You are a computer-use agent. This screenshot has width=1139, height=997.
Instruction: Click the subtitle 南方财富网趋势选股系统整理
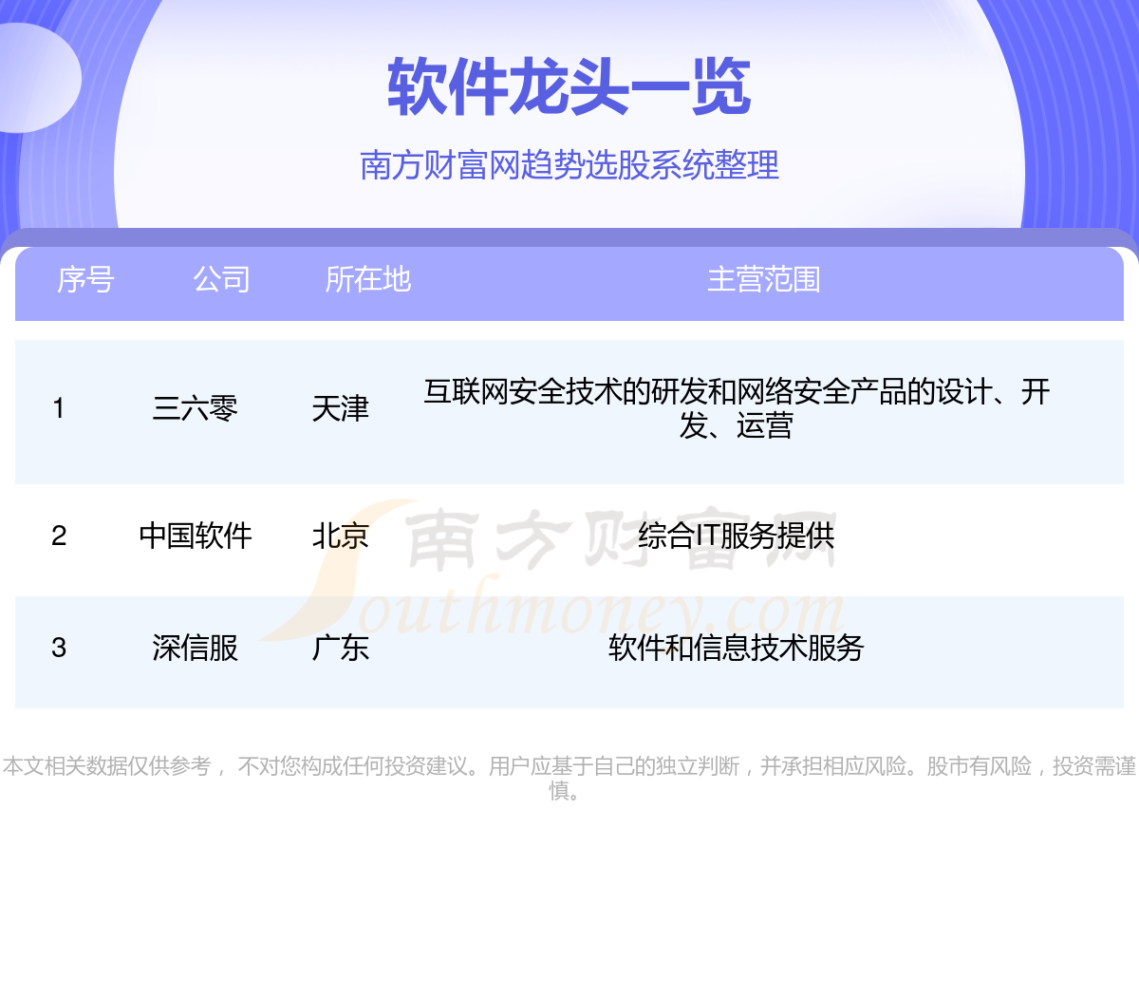click(569, 165)
